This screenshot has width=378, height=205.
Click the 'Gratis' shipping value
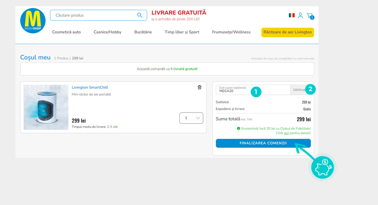307,109
